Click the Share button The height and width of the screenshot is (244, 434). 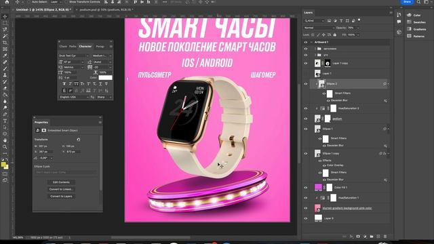[407, 2]
